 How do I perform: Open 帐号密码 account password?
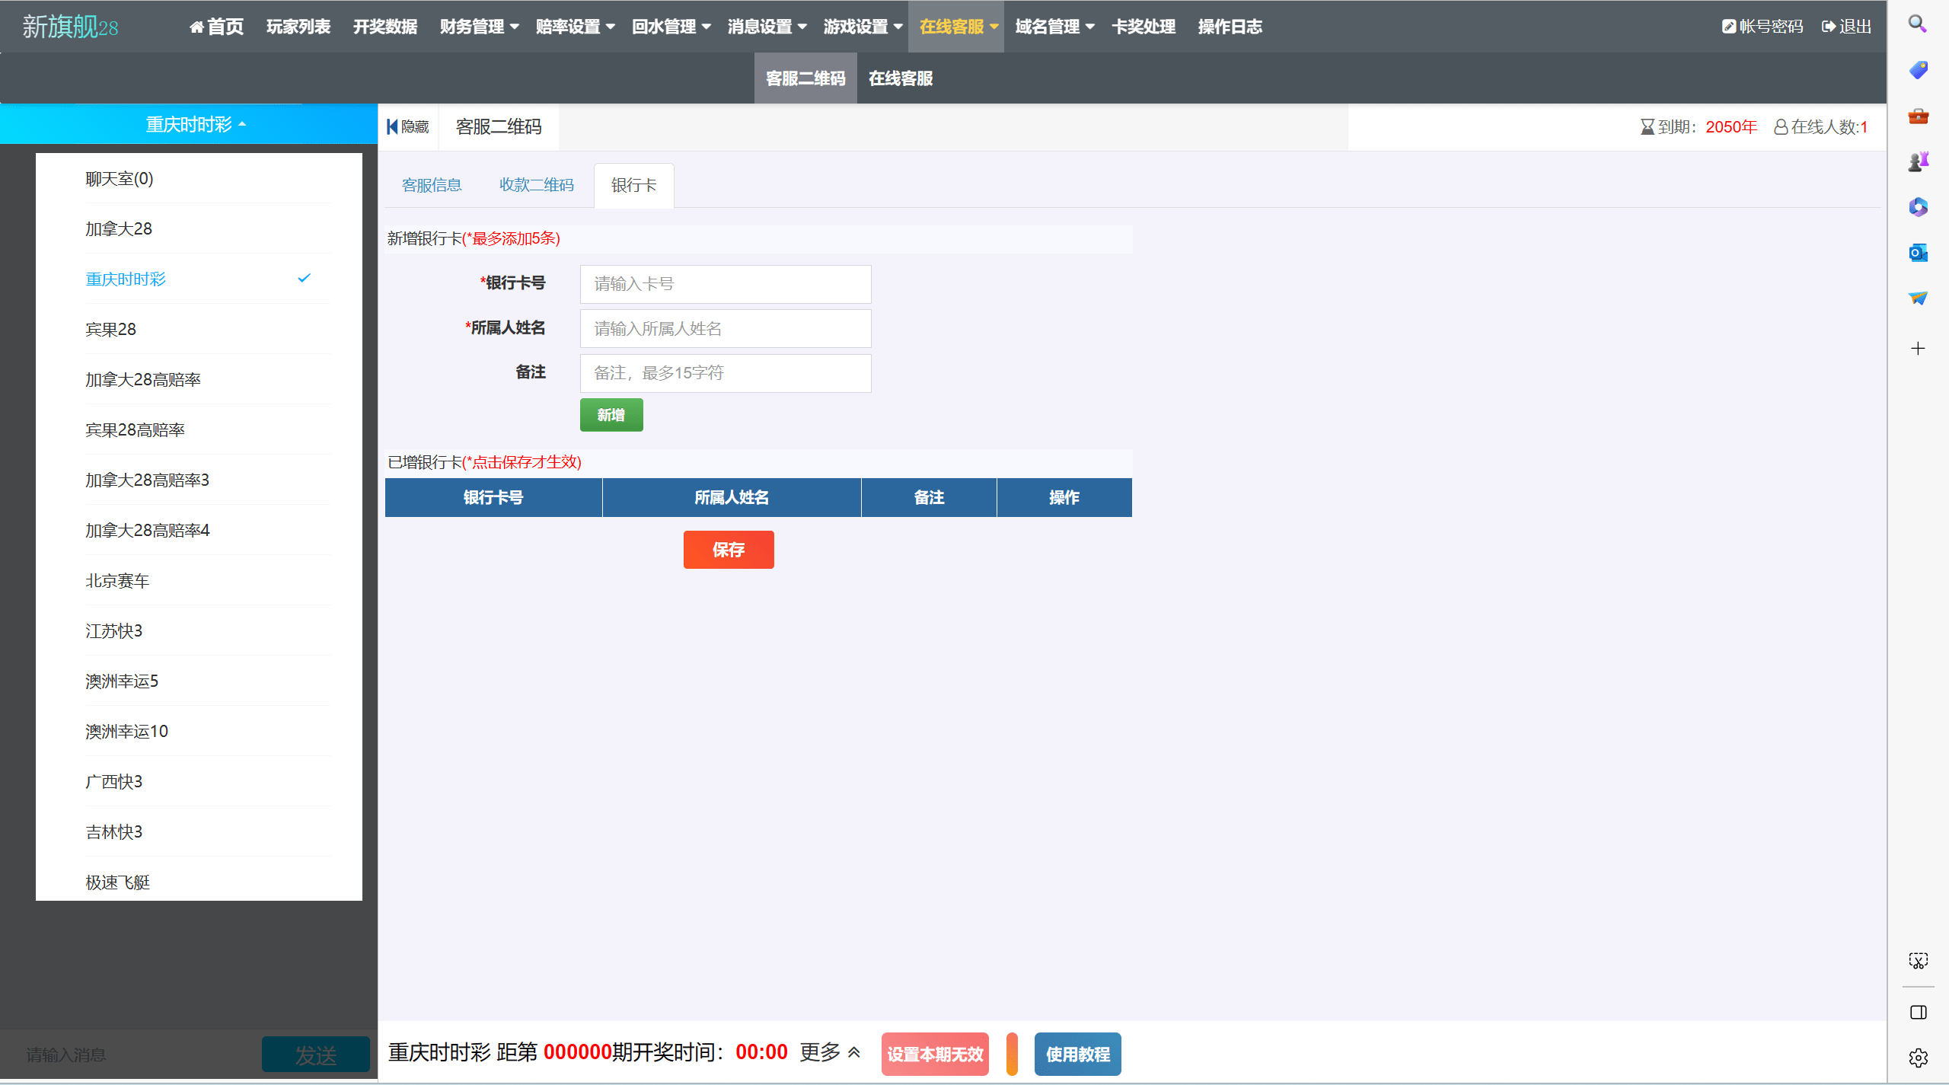(x=1762, y=27)
